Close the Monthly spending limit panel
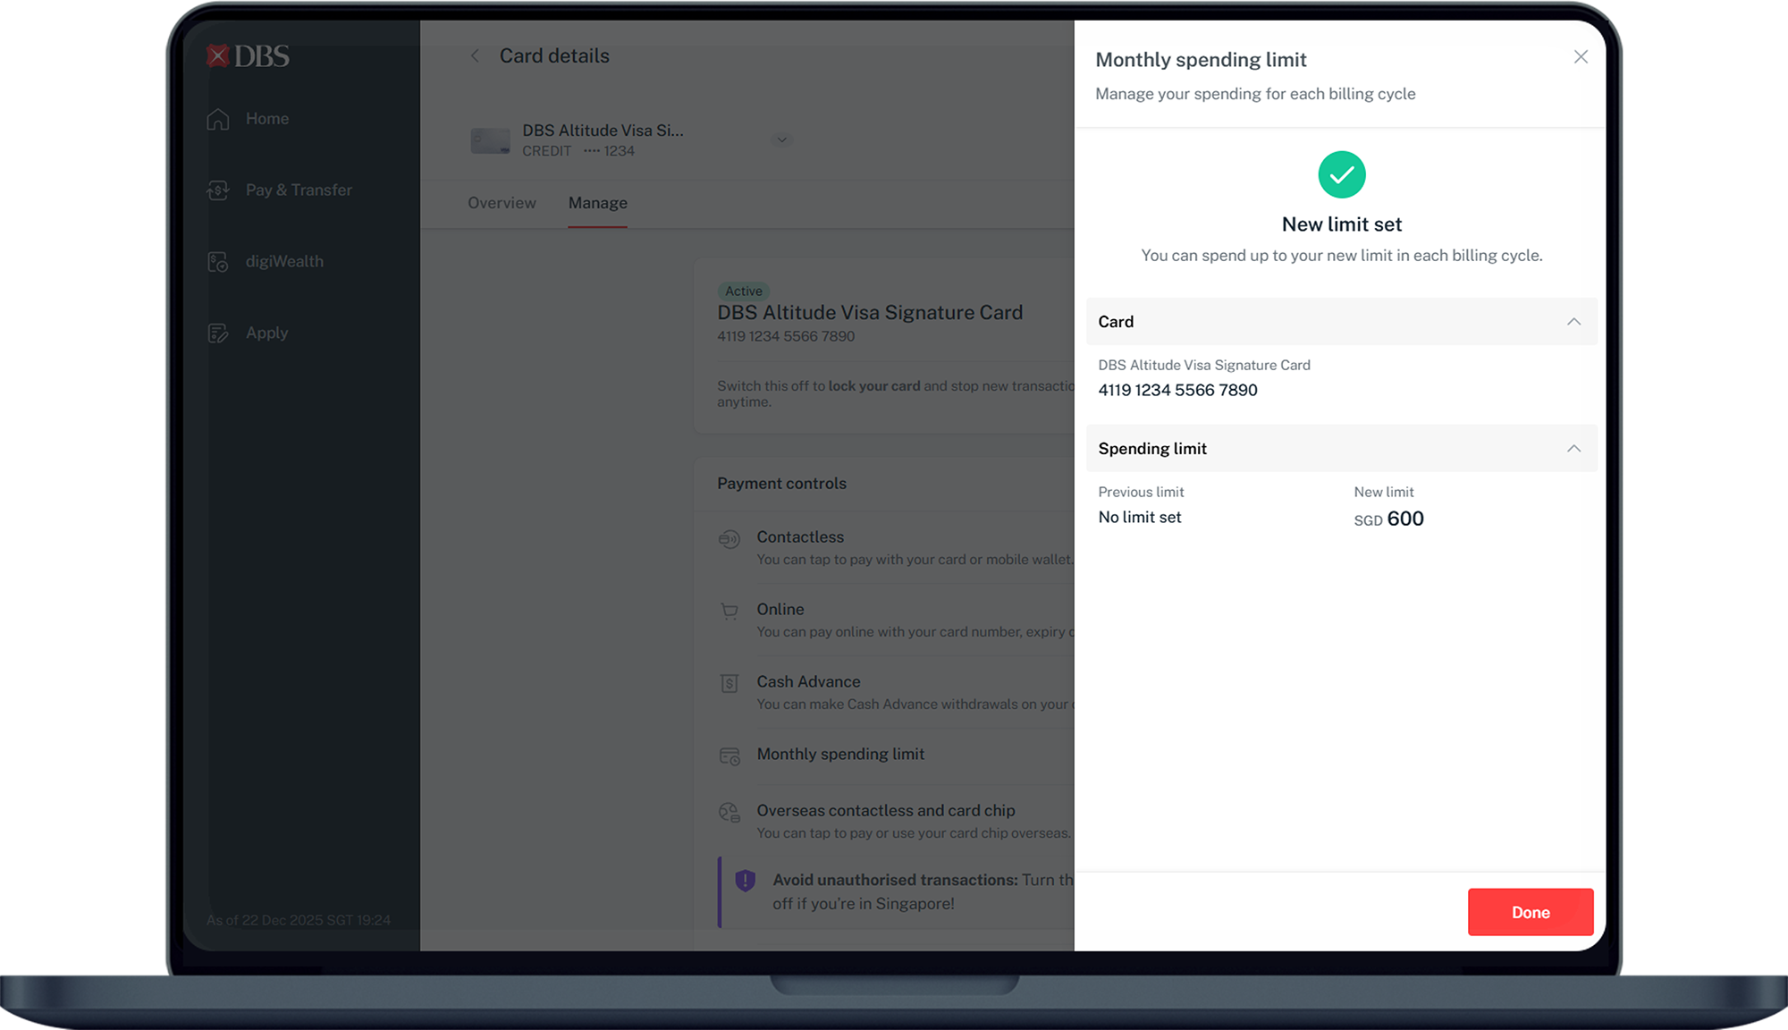Image resolution: width=1788 pixels, height=1030 pixels. pos(1581,57)
